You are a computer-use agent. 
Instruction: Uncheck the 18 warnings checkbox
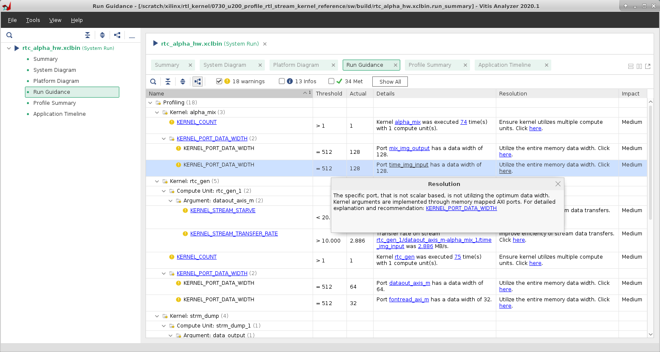pos(219,81)
